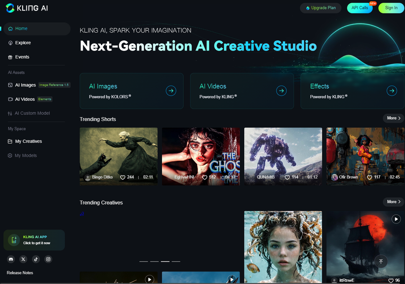Click the ittRtnwE avatar icon
Screen dimensions: 405x284
click(334, 281)
